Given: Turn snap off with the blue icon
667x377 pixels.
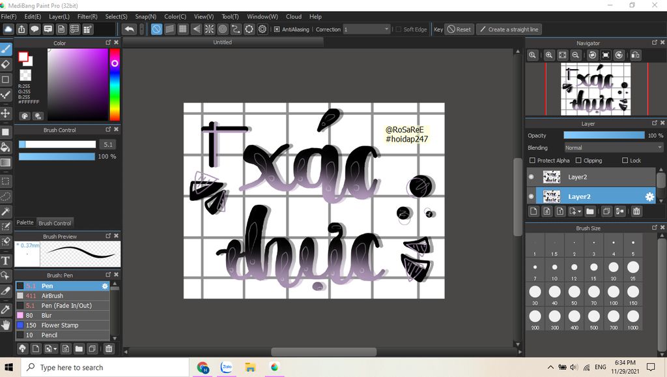Looking at the screenshot, I should 156,29.
